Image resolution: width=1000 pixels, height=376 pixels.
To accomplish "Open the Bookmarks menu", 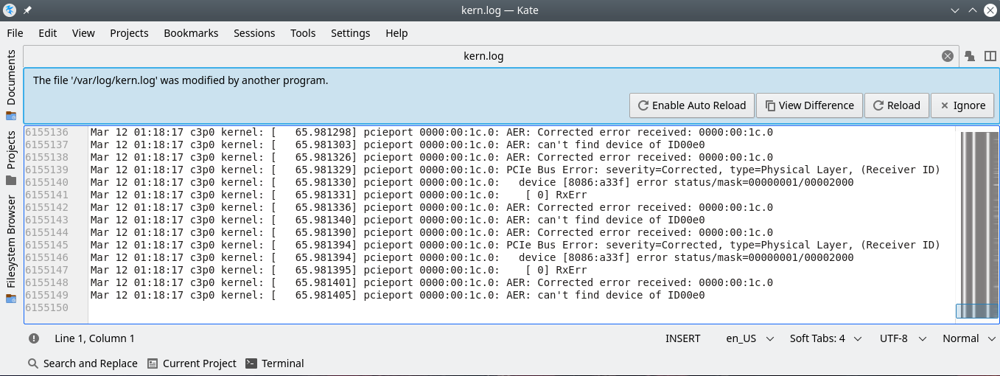I will (x=191, y=33).
